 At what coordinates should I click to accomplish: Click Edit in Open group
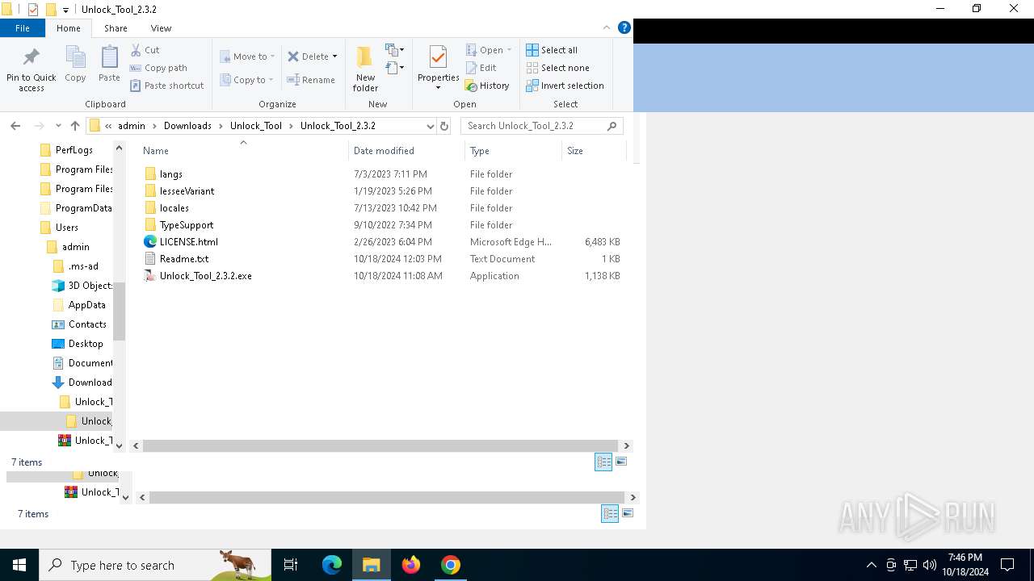481,68
